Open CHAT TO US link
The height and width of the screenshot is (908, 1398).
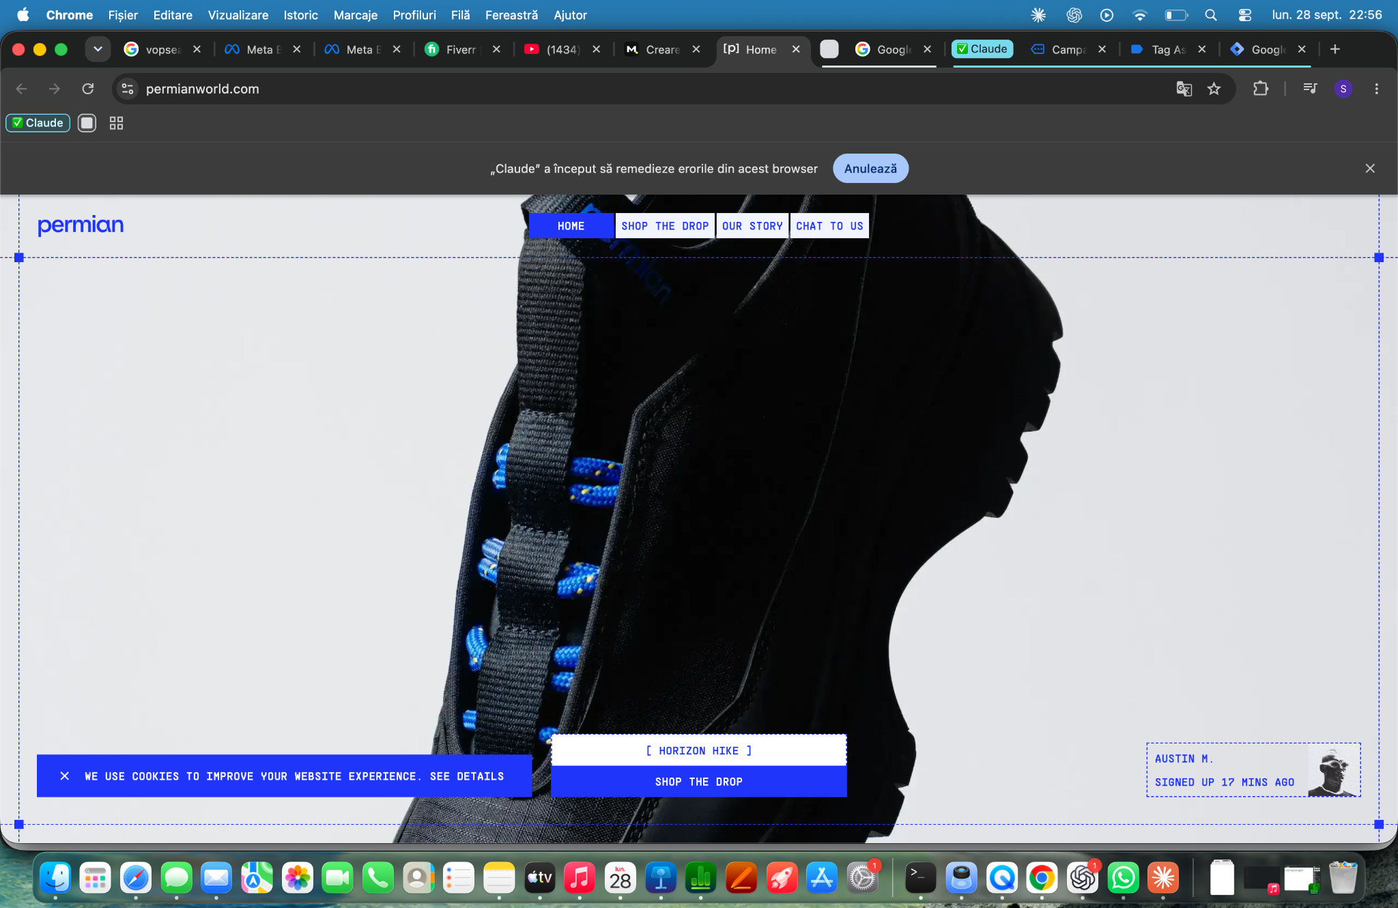[x=829, y=226]
